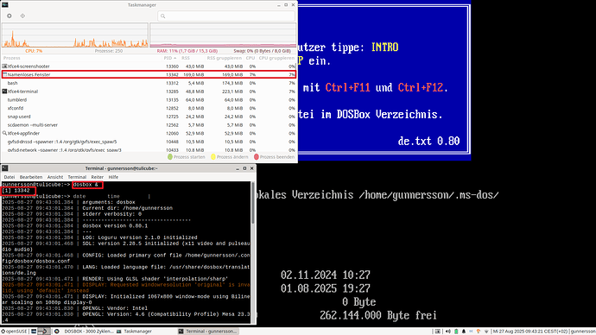Switch to the DOSBOX taskbar window button
Screen dimensions: 596x335
pyautogui.click(x=85, y=332)
